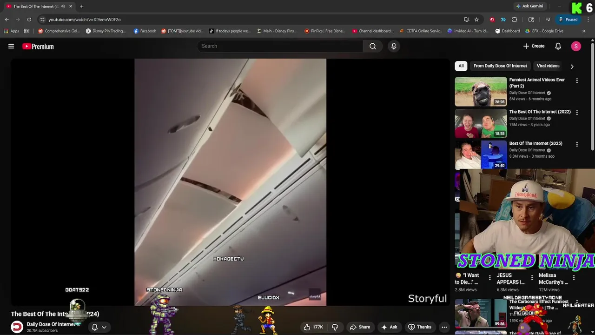The image size is (595, 335).
Task: Mute the tab via speaker icon
Action: [x=63, y=6]
